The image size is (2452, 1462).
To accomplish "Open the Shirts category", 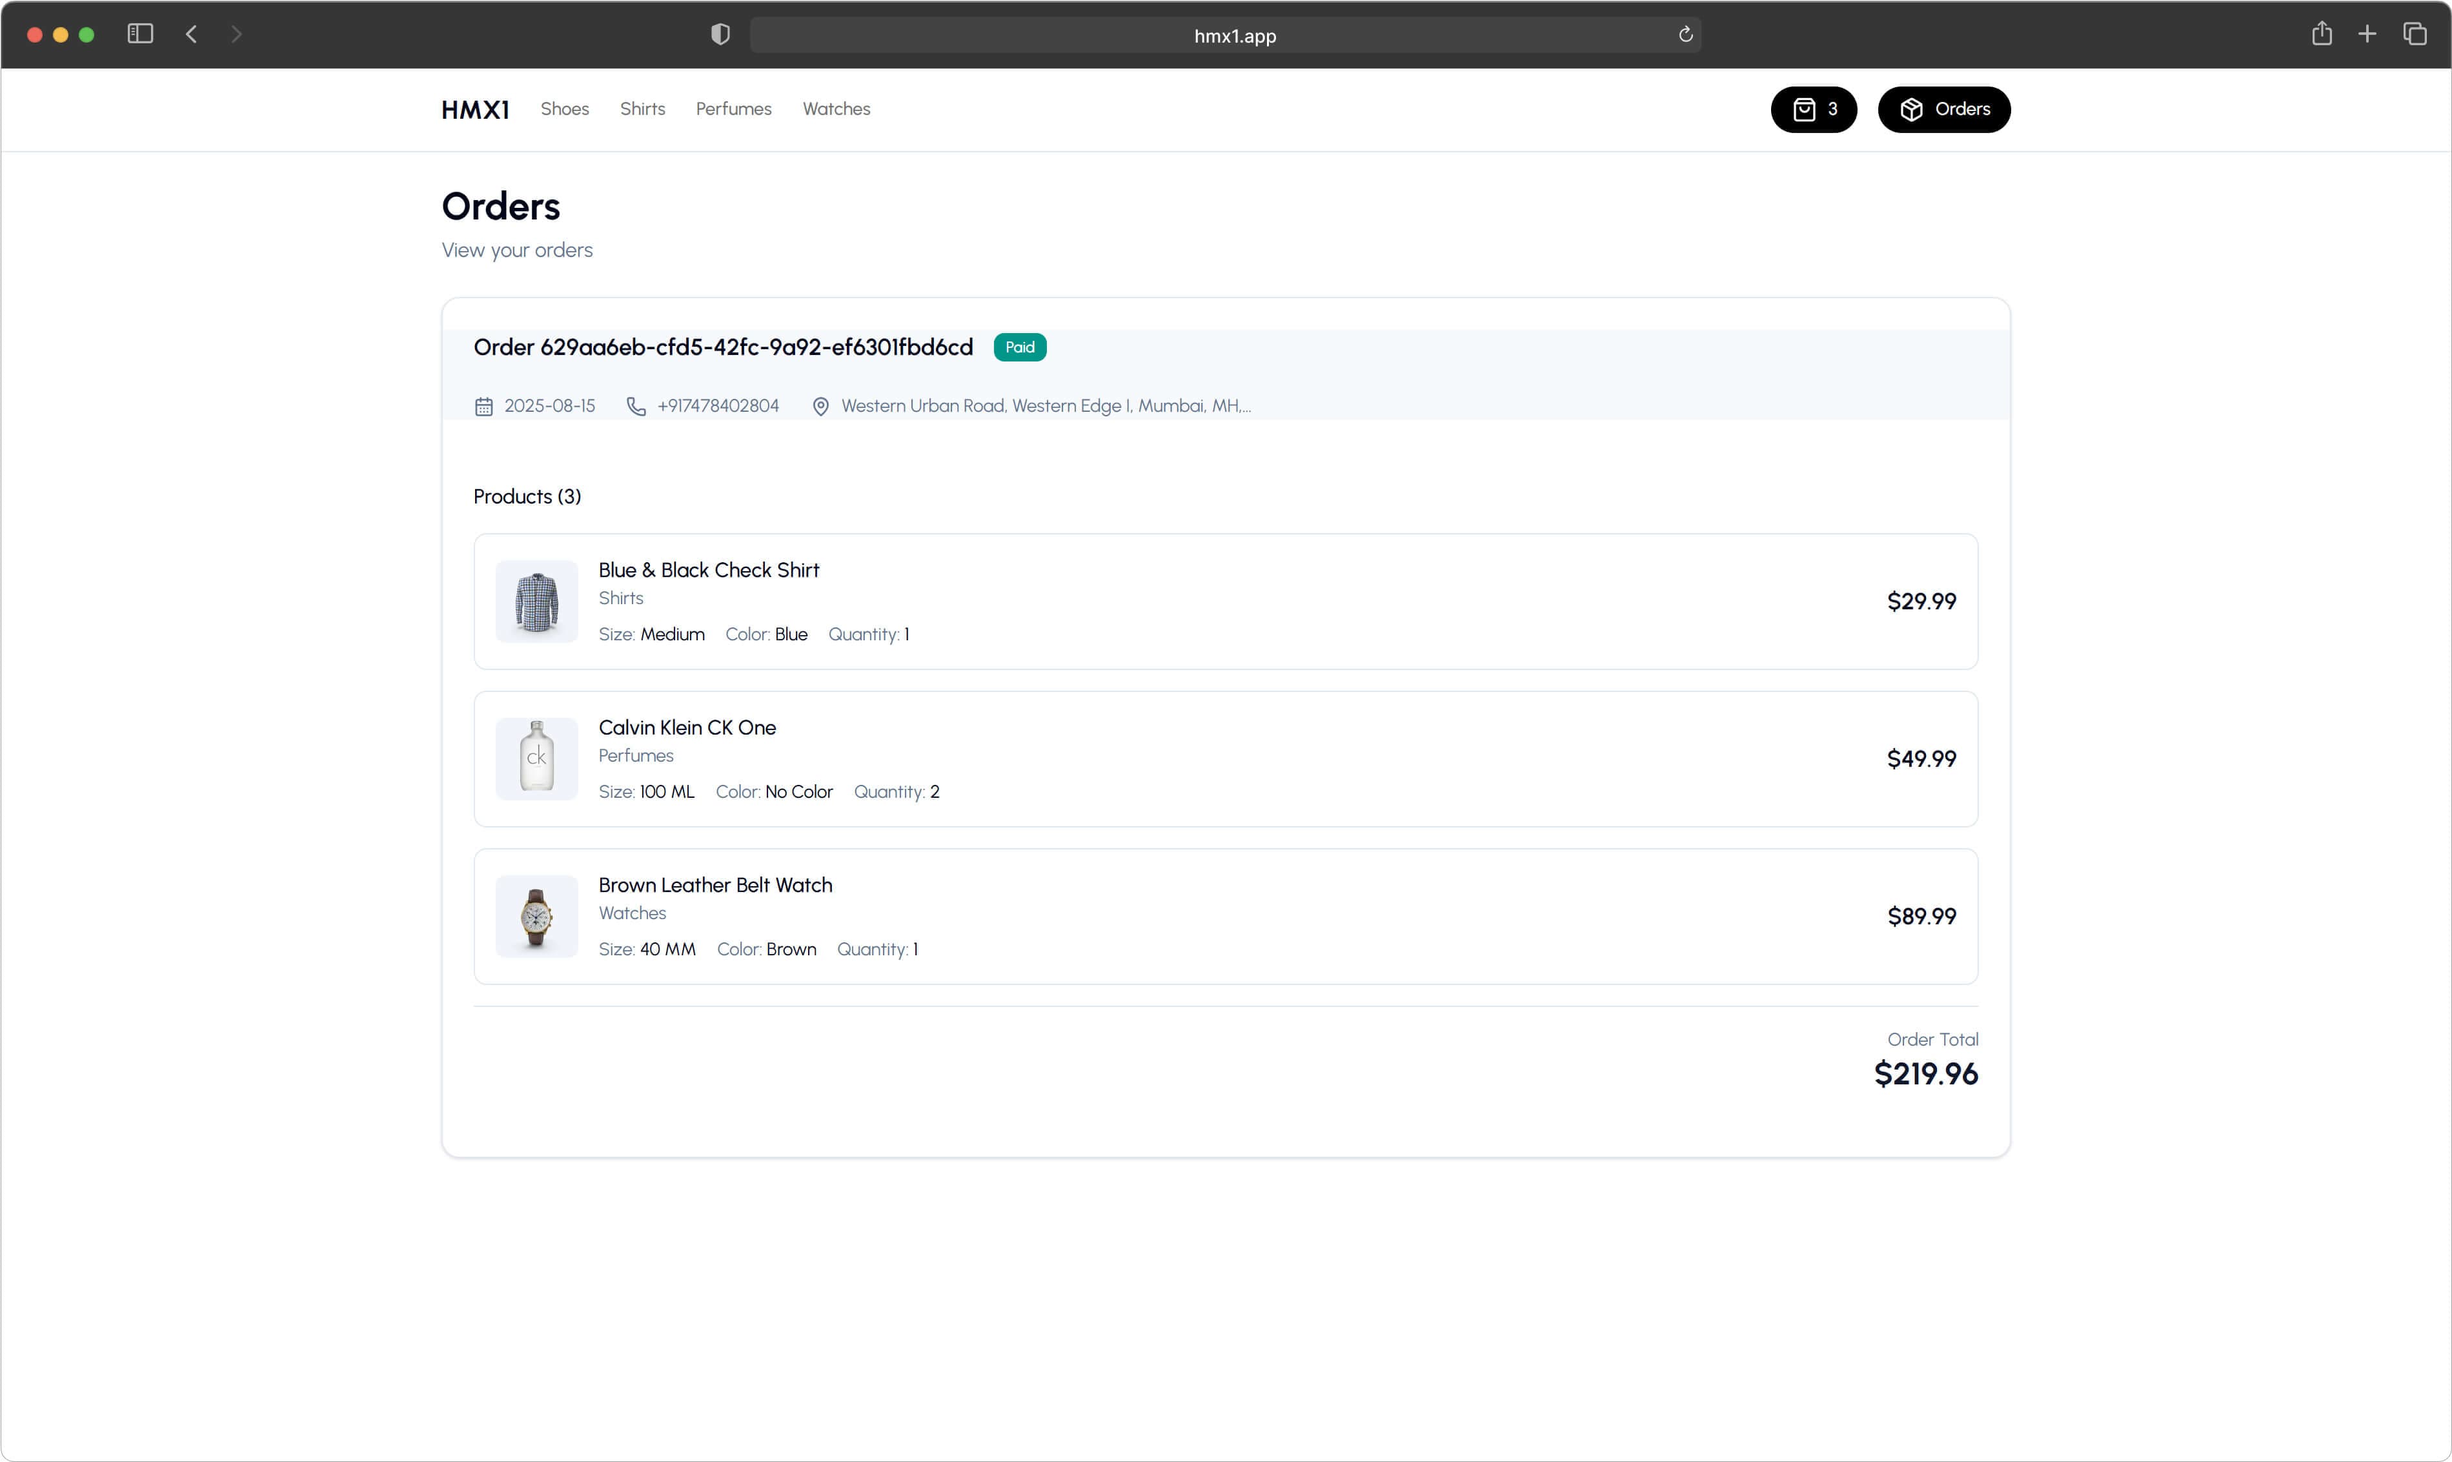I will pos(642,109).
